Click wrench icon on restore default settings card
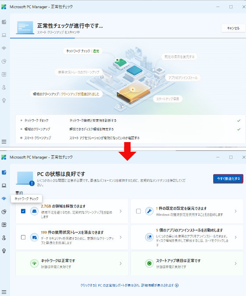This screenshot has height=296, width=246. [x=149, y=211]
